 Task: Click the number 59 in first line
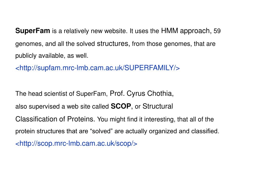[217, 31]
